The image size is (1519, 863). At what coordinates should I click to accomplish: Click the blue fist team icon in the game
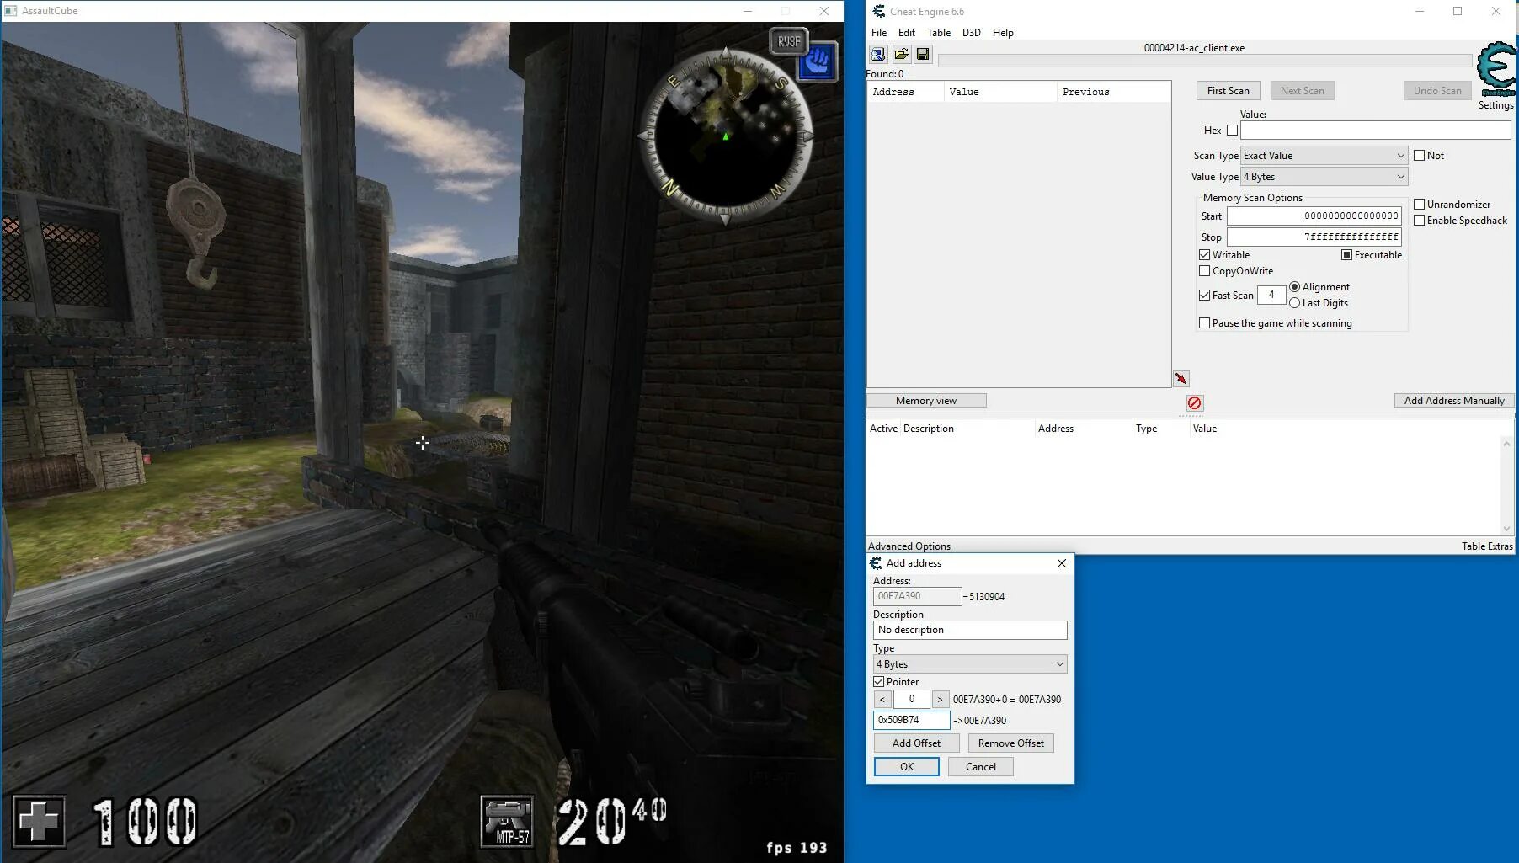[x=816, y=61]
